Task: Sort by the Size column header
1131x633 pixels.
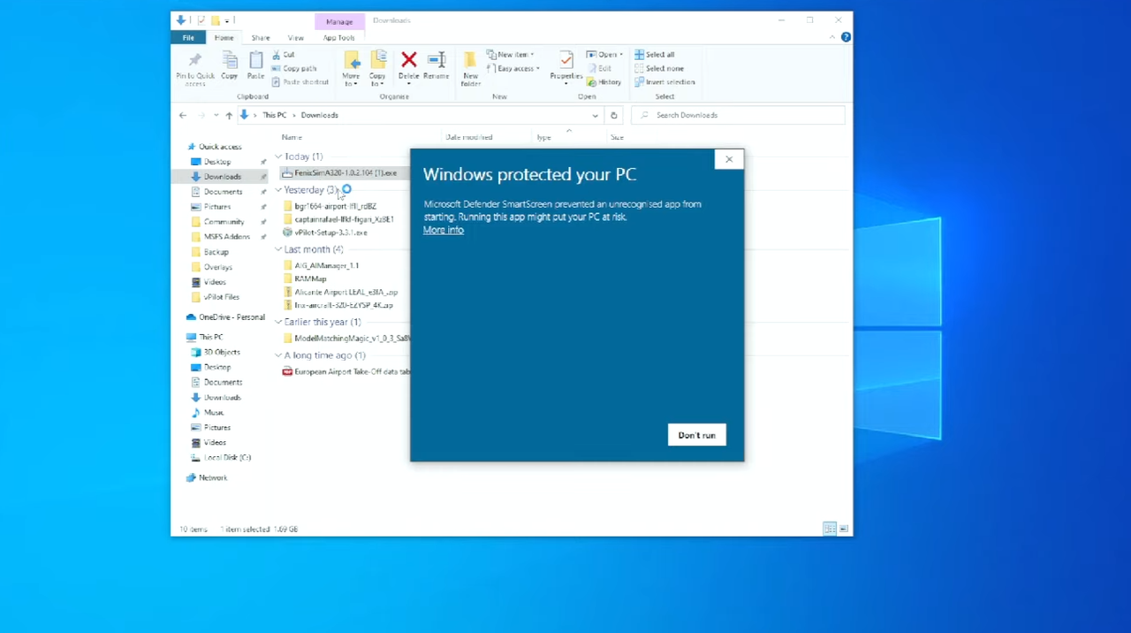Action: (617, 137)
